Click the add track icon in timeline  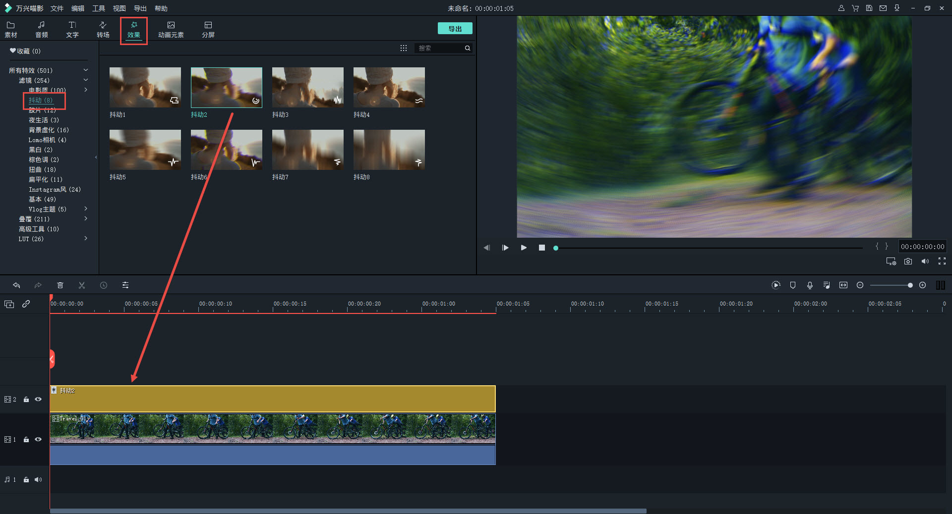click(x=9, y=304)
